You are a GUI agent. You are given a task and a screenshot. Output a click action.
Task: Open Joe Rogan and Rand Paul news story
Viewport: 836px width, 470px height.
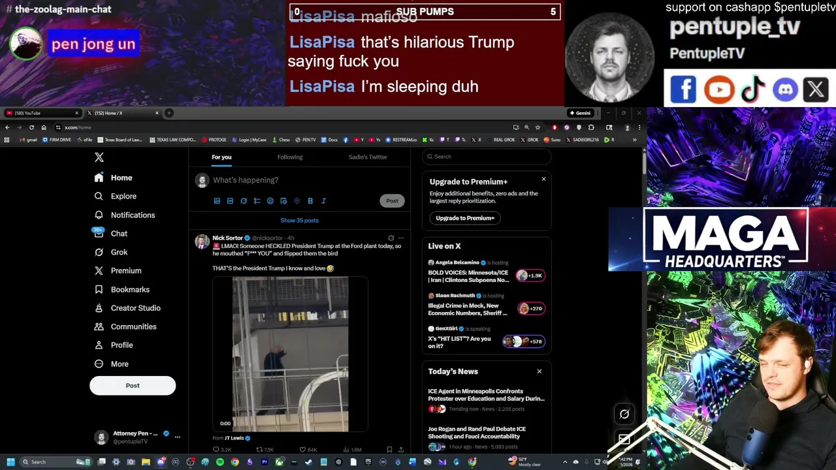point(487,437)
